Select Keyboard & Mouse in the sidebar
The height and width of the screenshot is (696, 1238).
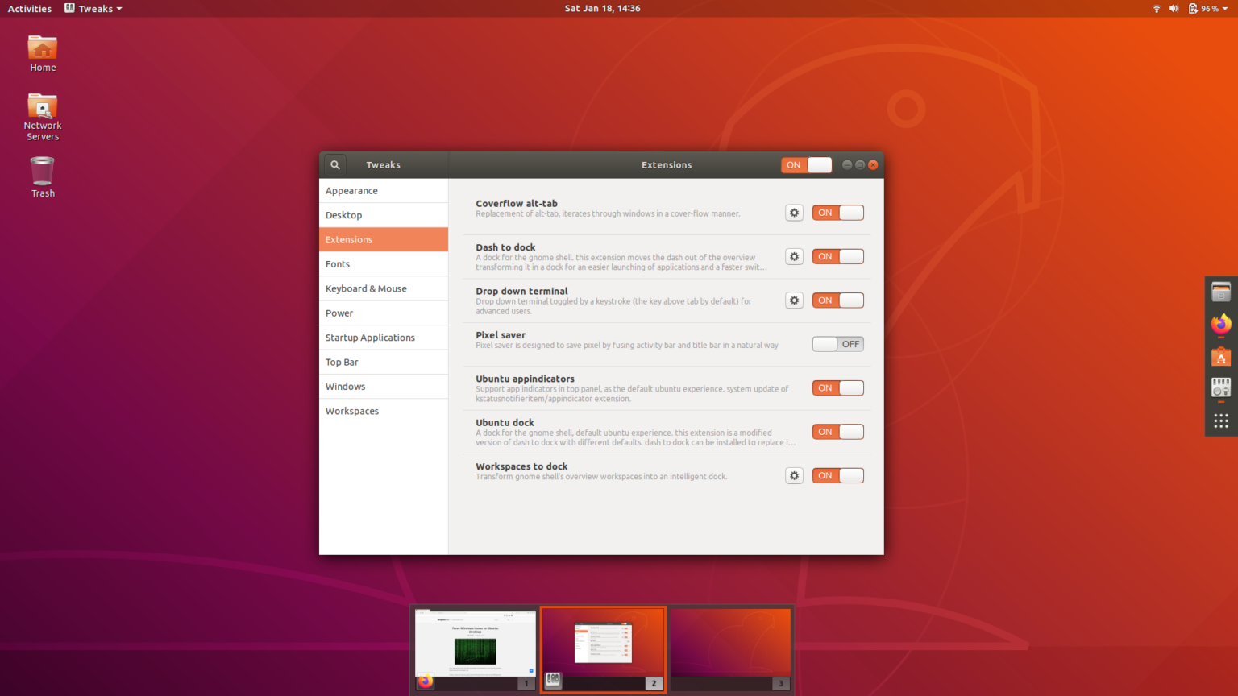coord(384,288)
